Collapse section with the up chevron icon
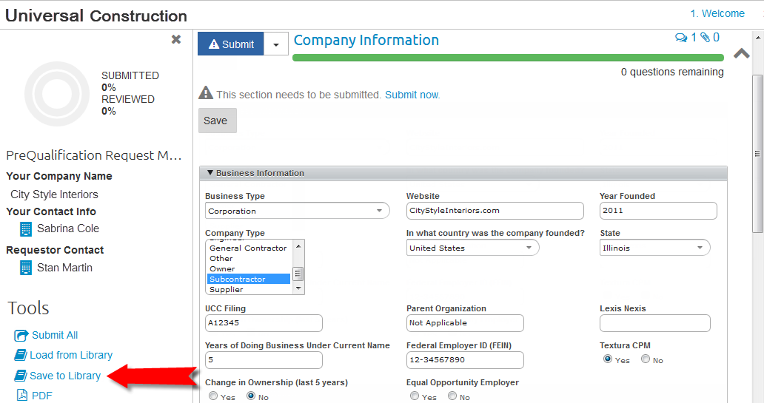764x403 pixels. (741, 53)
